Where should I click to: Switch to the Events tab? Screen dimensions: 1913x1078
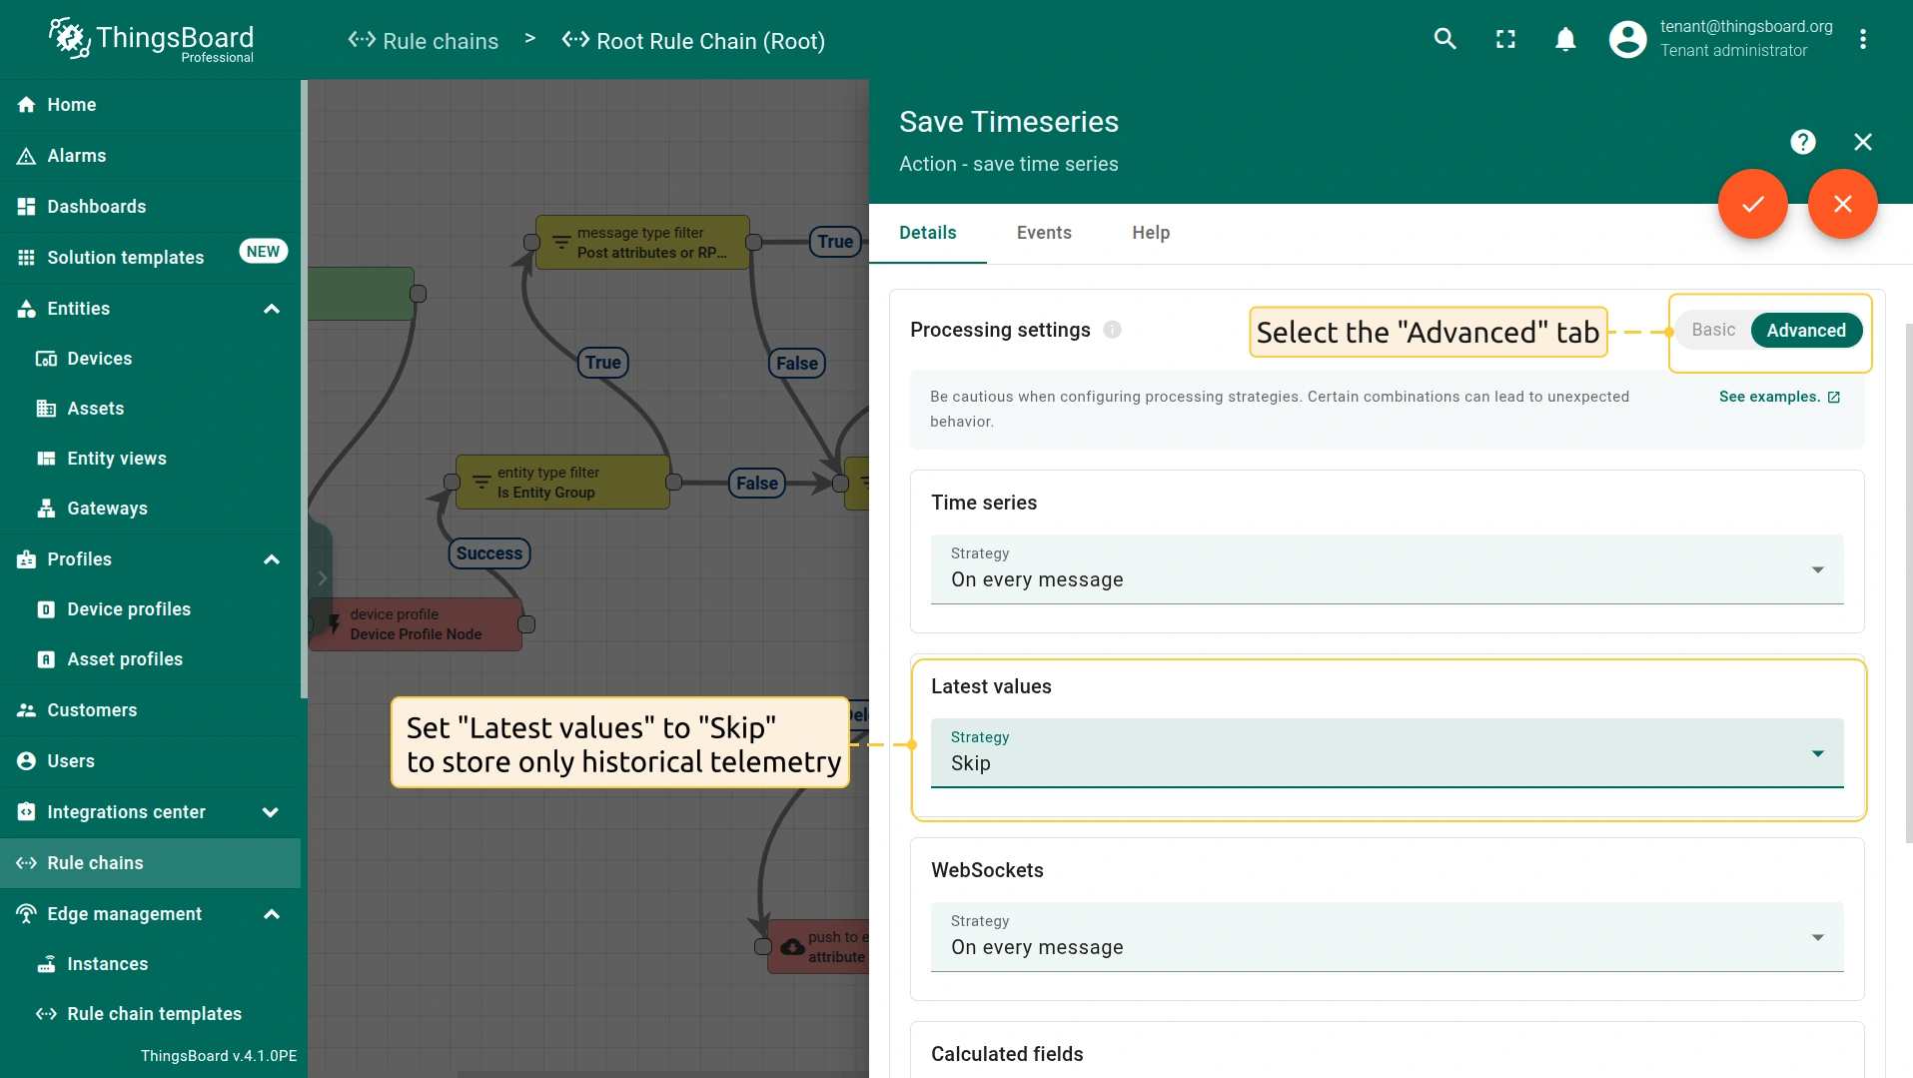[x=1044, y=233]
